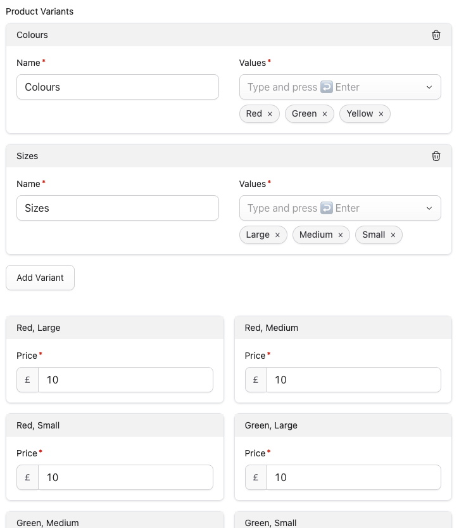The width and height of the screenshot is (459, 528).
Task: Click the Red, Large card title
Action: tap(39, 328)
